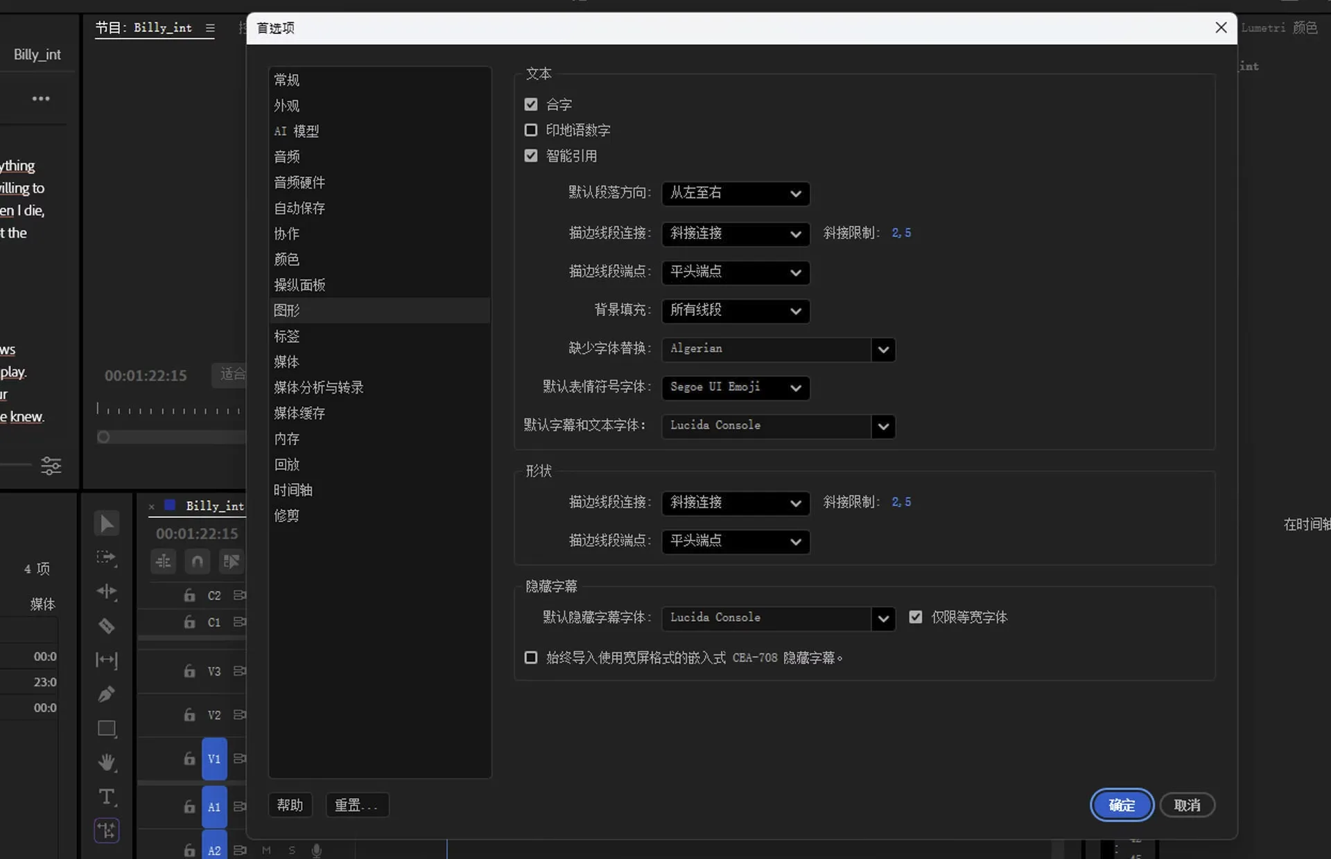Select the Hand tool
Viewport: 1331px width, 859px height.
point(106,762)
